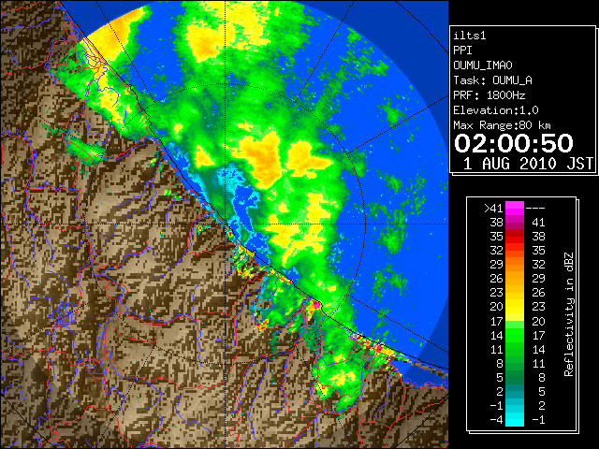Click the large orange echo core offshore

263,158
